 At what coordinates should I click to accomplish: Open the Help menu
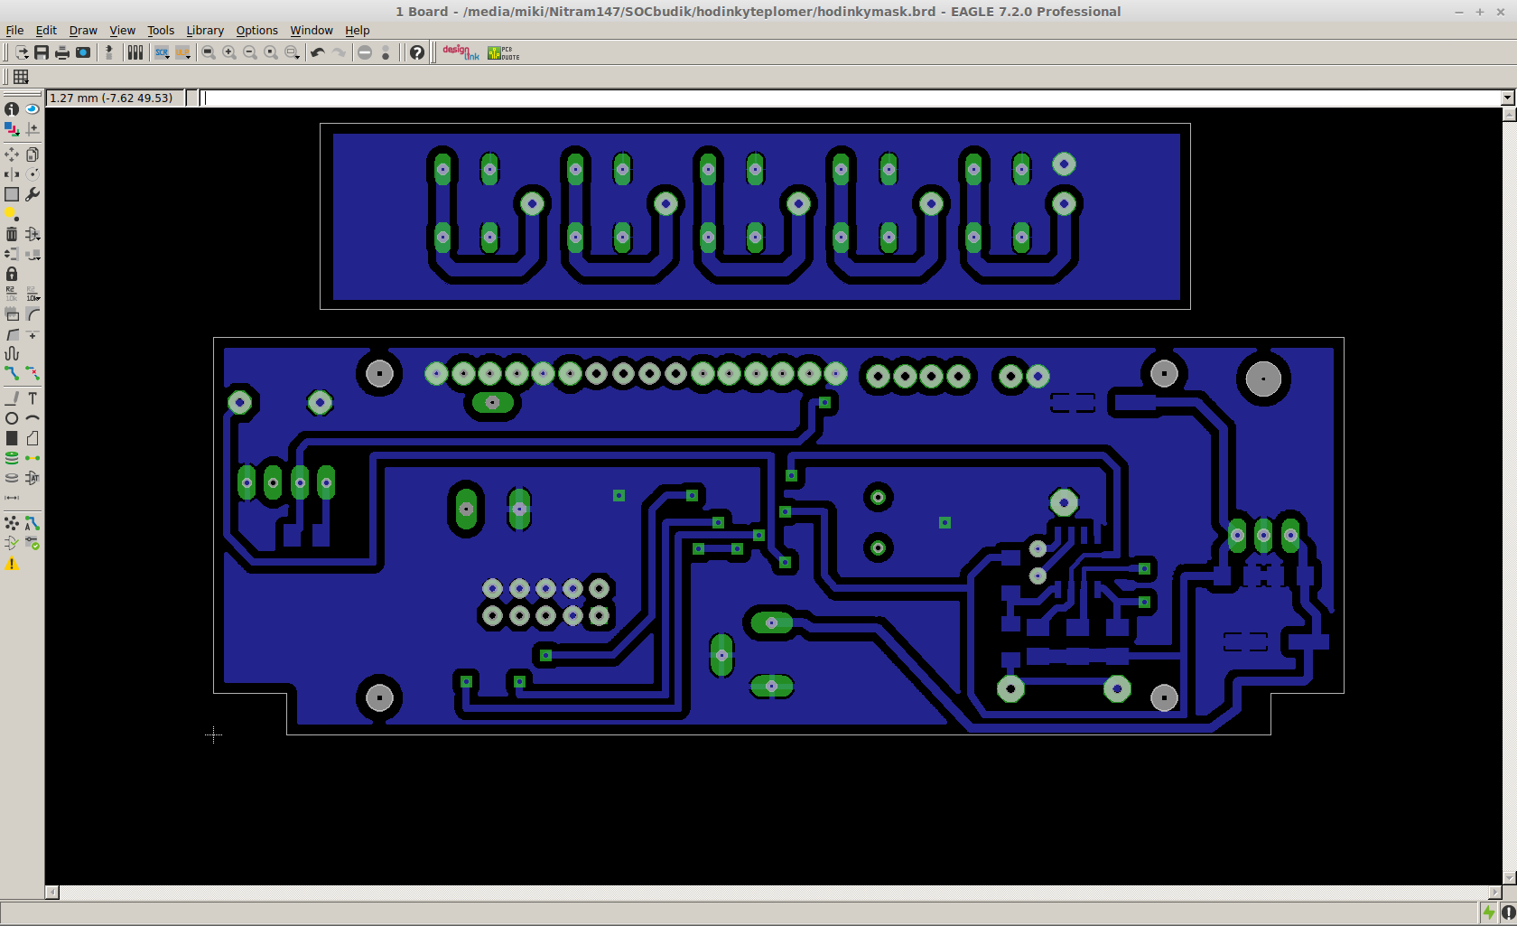point(358,30)
